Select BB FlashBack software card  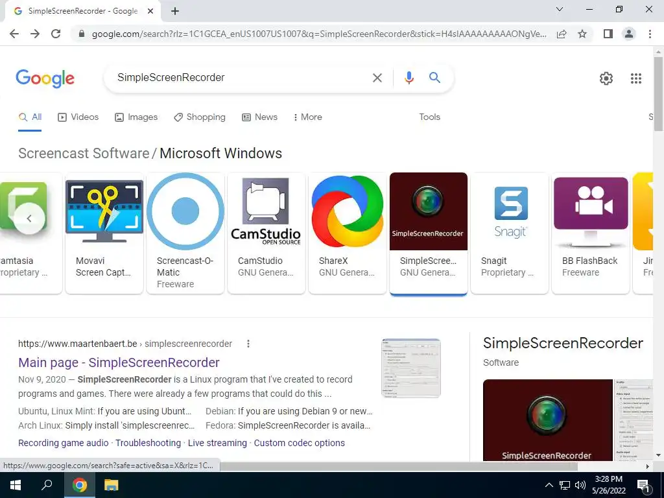pos(591,233)
